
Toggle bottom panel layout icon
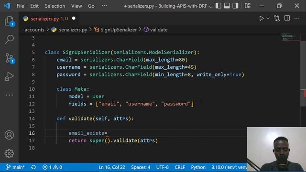pos(227,6)
